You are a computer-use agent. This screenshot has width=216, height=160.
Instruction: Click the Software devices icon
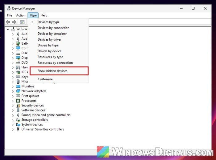click(x=18, y=110)
